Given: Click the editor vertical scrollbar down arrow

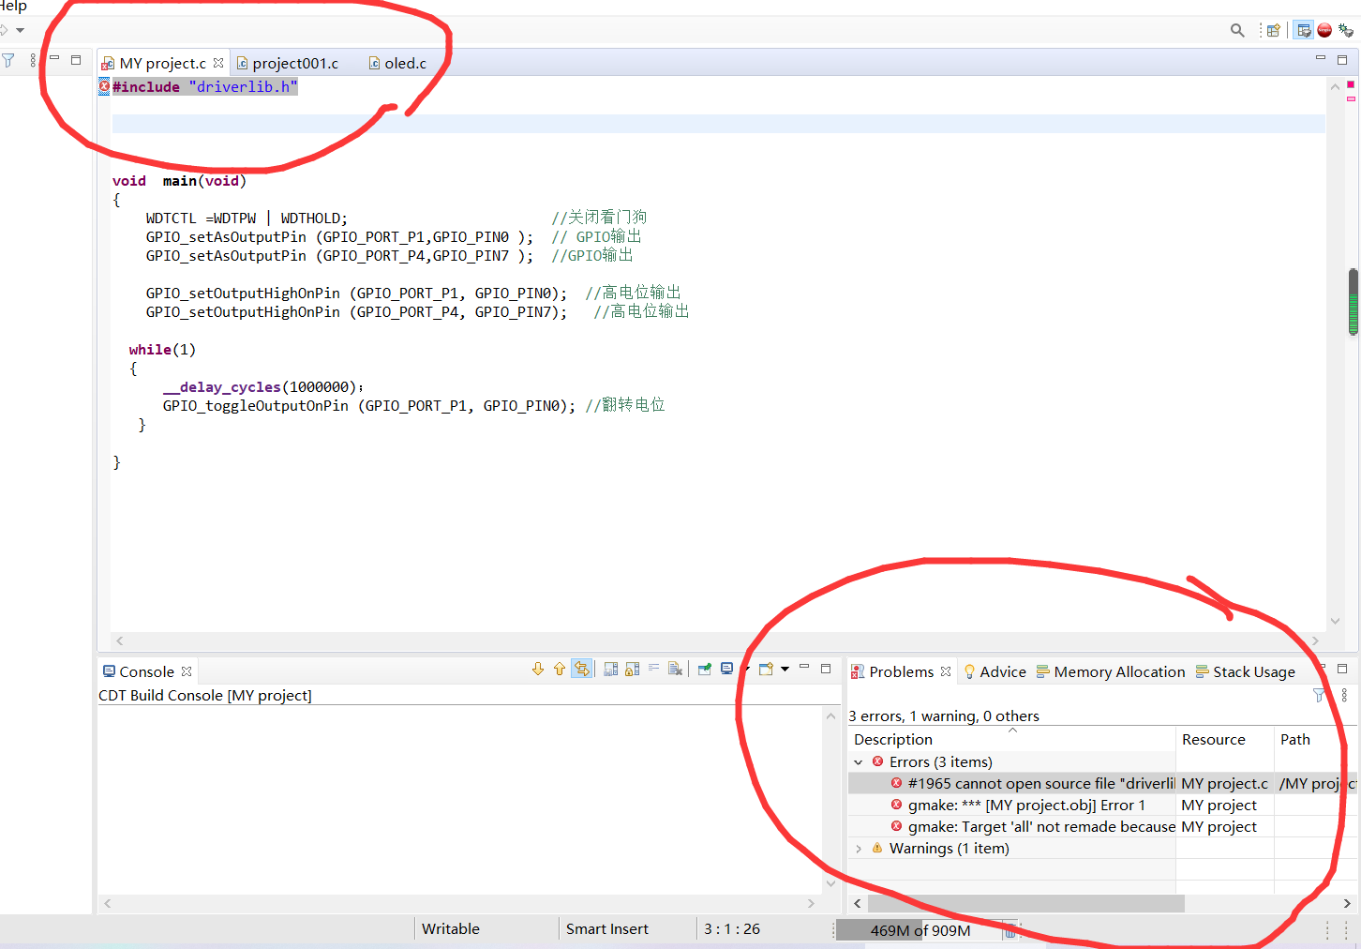Looking at the screenshot, I should click(x=1335, y=621).
